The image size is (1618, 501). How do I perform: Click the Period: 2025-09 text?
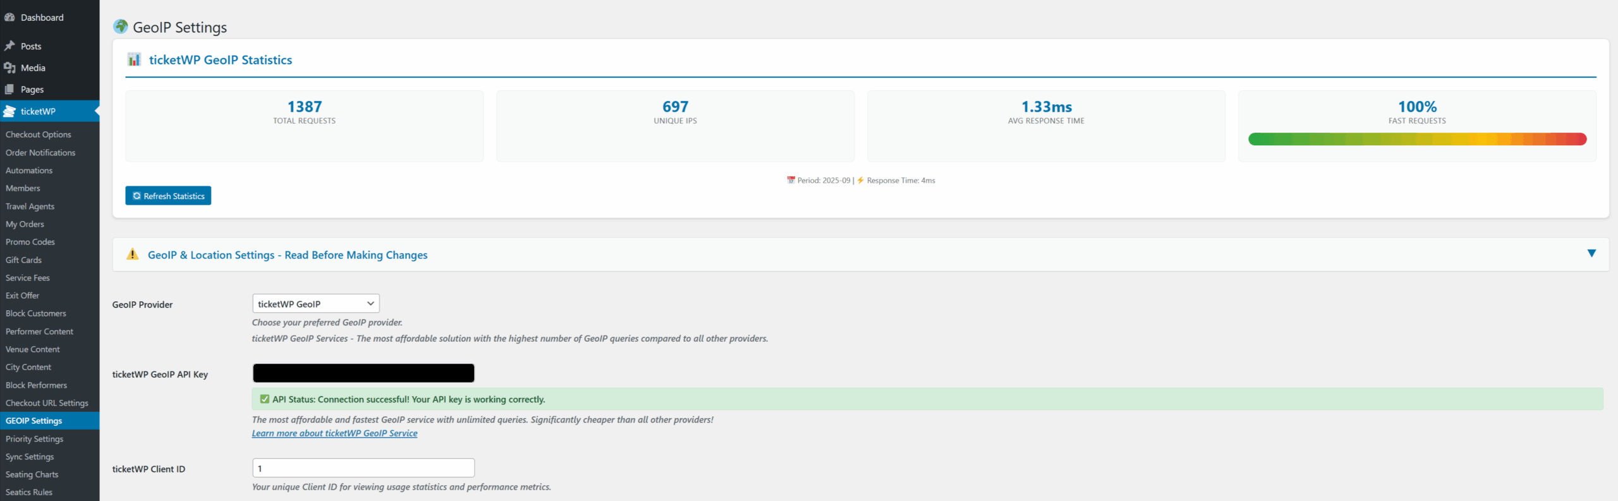click(824, 180)
